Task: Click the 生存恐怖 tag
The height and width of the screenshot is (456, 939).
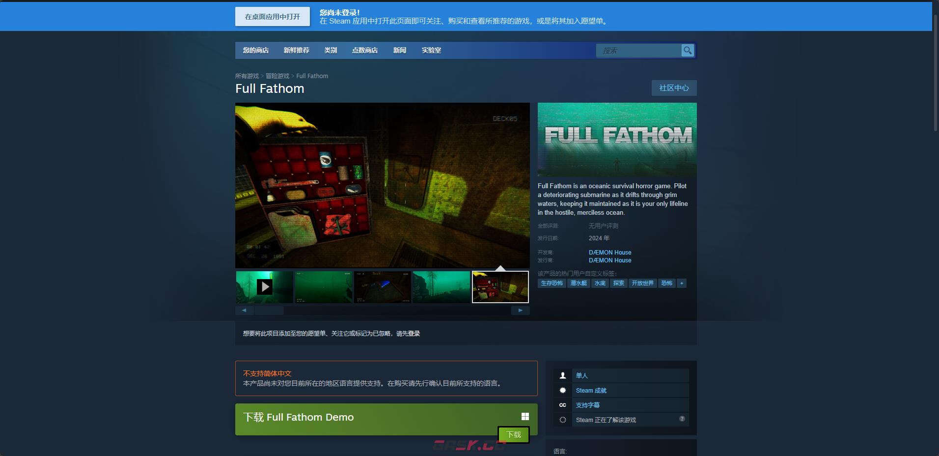Action: click(552, 283)
